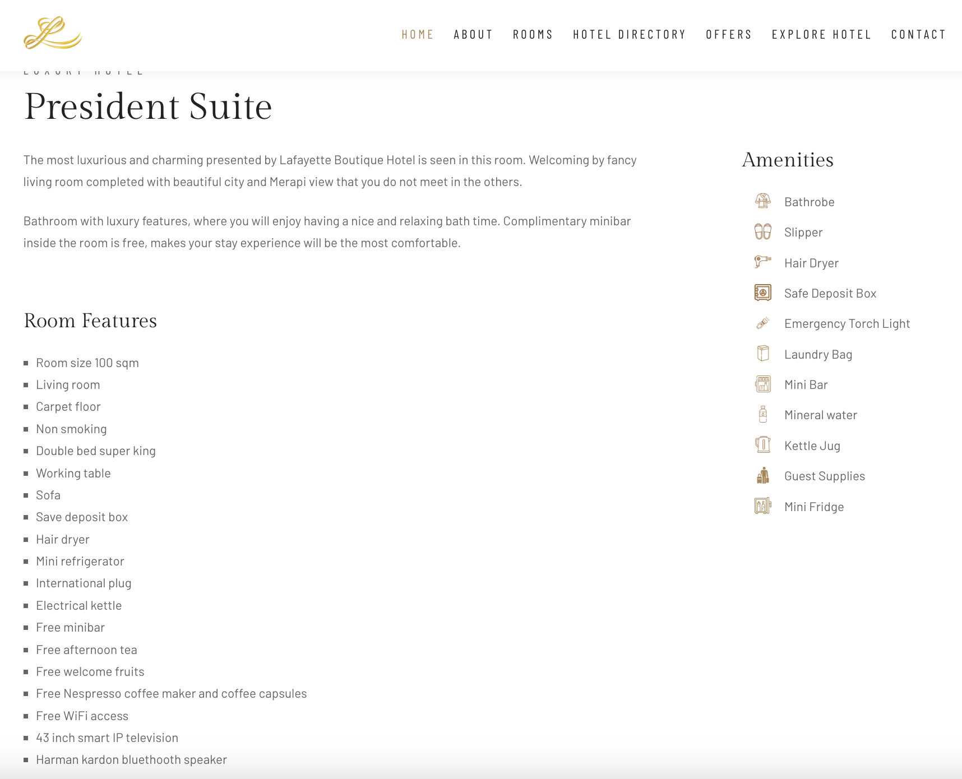View the Offers page

(x=729, y=35)
